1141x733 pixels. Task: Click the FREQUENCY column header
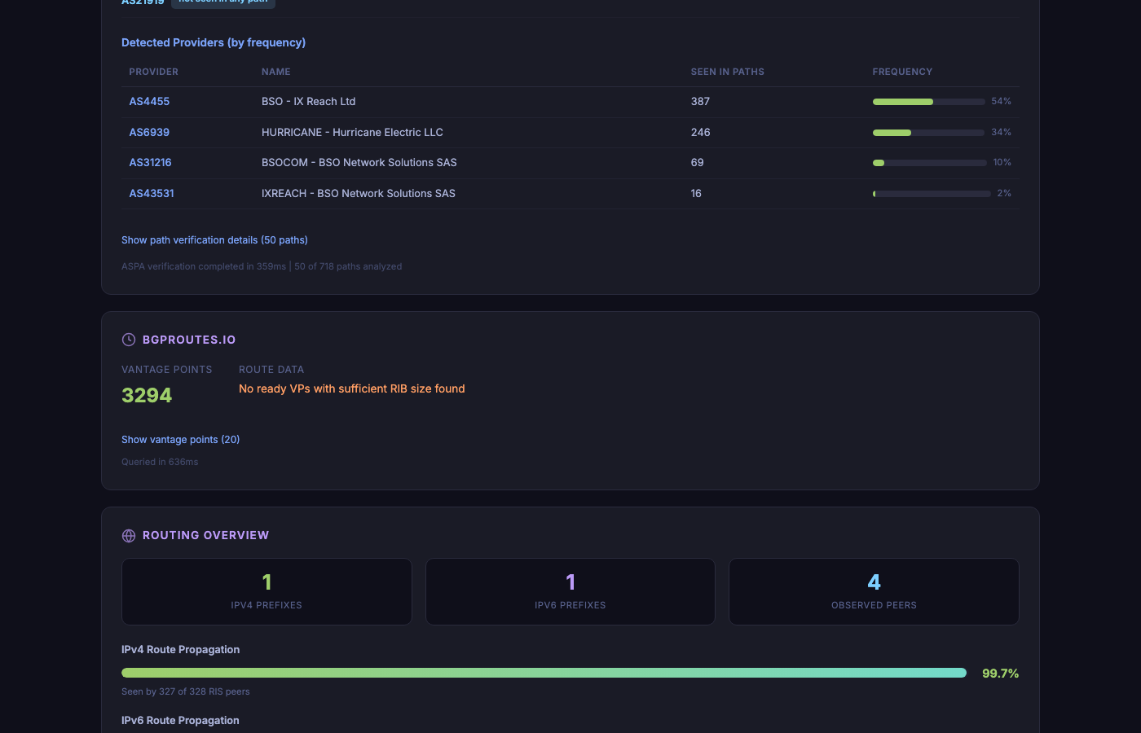pos(902,72)
